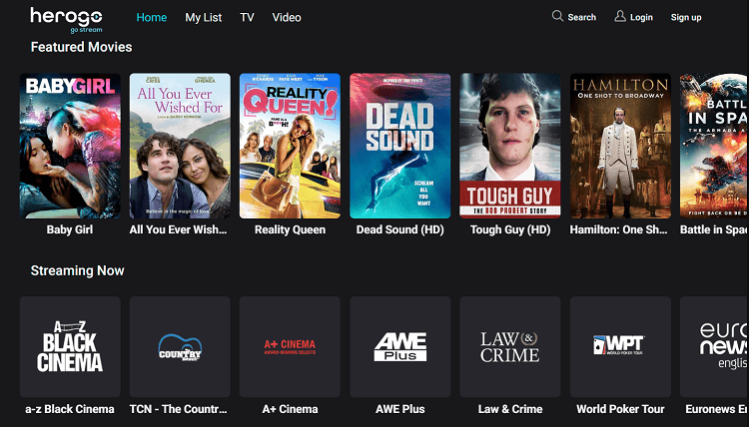Select the A+ Cinema channel logo

pyautogui.click(x=290, y=347)
